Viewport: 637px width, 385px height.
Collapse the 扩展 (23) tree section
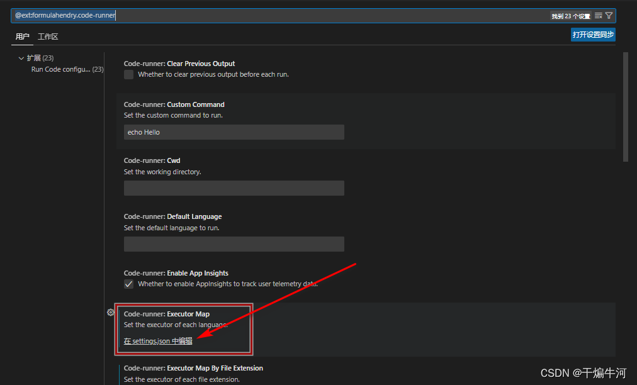(21, 58)
